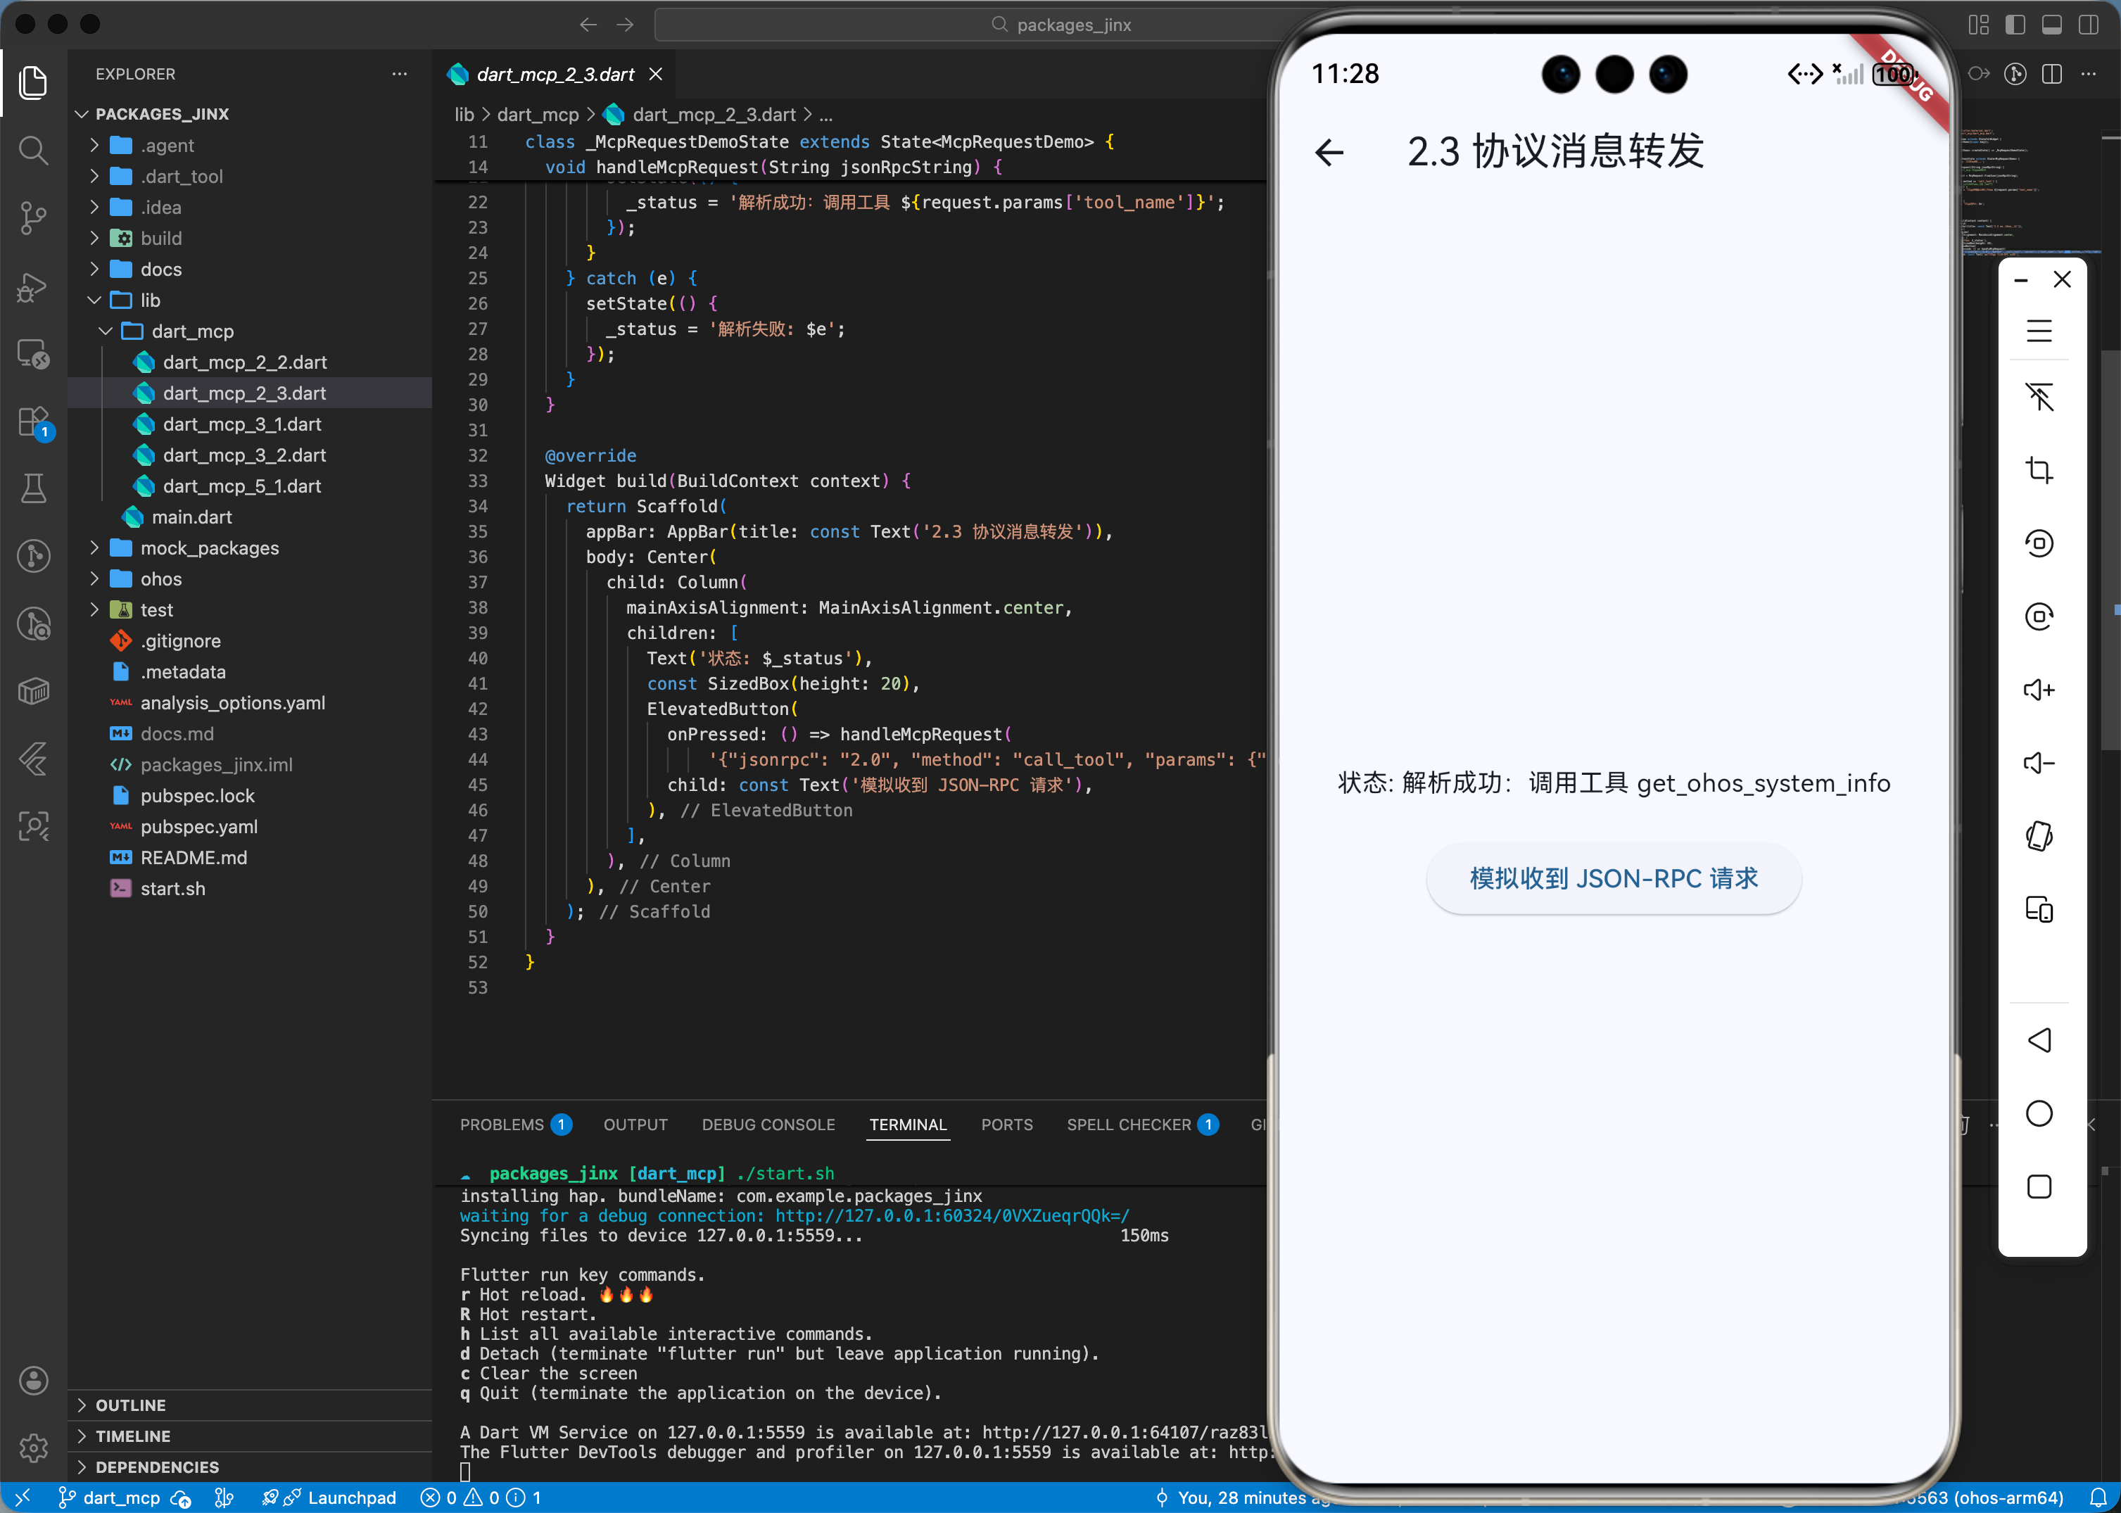Screen dimensions: 2121x1513
Task: Click emulator crop screenshot icon
Action: pos(2038,469)
